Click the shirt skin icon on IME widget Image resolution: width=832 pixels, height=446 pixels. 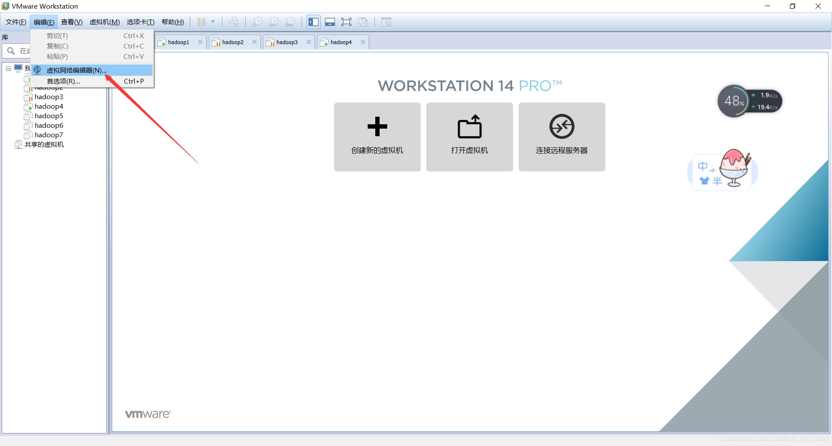click(x=704, y=181)
